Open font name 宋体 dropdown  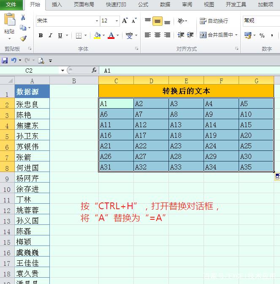click(97, 21)
